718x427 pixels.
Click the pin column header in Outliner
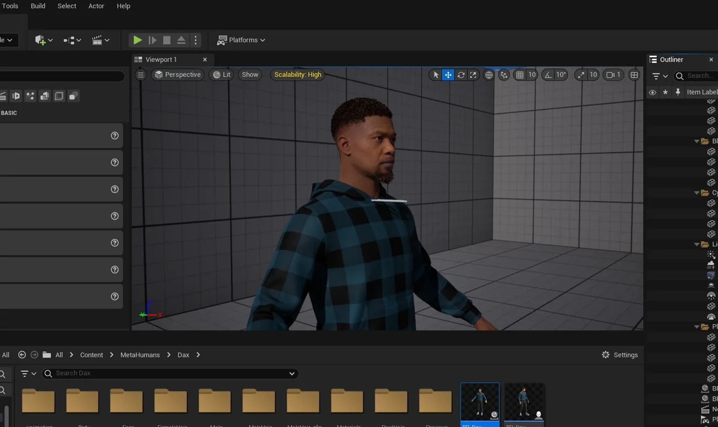(x=678, y=92)
